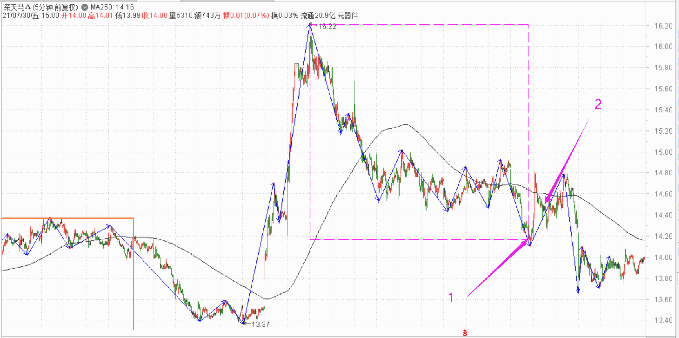
Task: Click the magenta annotation number 2
Action: pyautogui.click(x=598, y=104)
